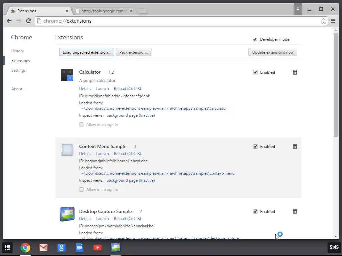Click the scrollbar up arrow
This screenshot has height=256, width=342.
pos(336,30)
